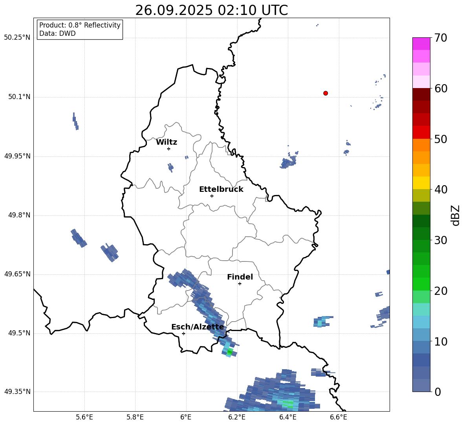This screenshot has height=425, width=465.
Task: Click the 6.6°E longitude label
Action: point(339,417)
